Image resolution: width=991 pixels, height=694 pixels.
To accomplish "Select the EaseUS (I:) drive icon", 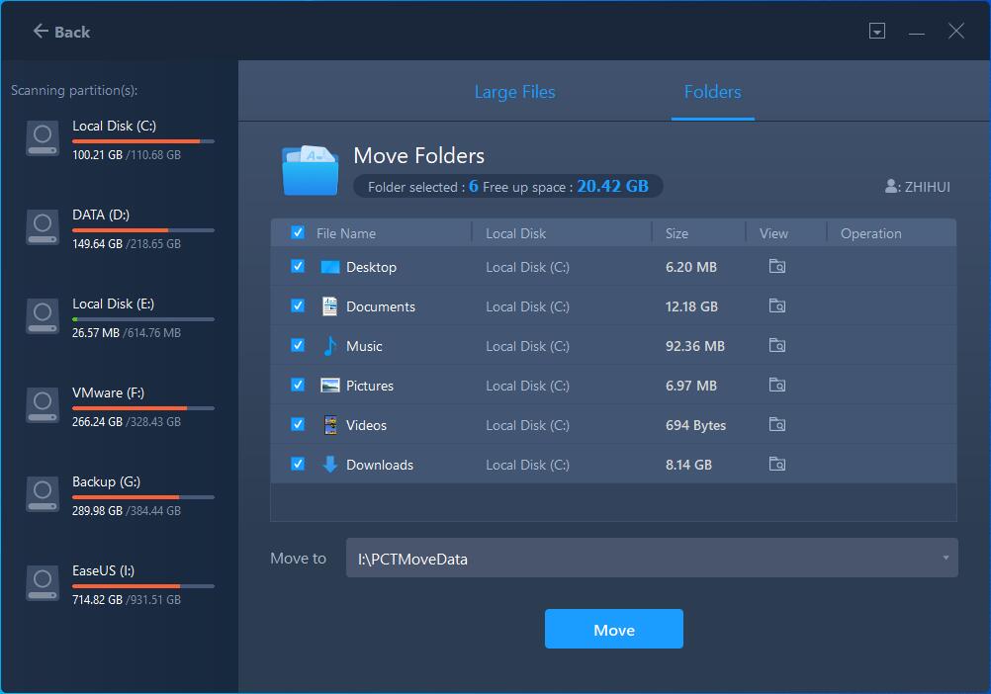I will (43, 583).
